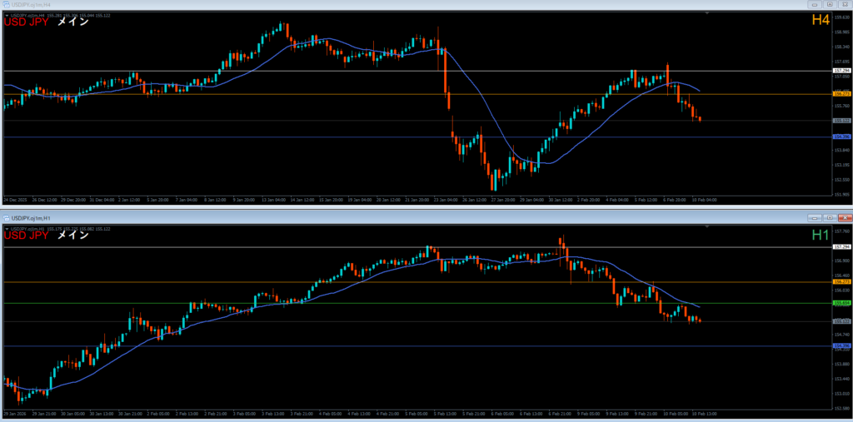Click the H1 chart window title icon
853x422 pixels.
coord(6,218)
